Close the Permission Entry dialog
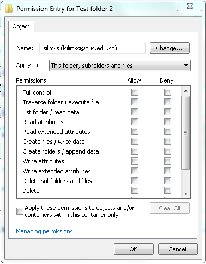 (190, 6)
